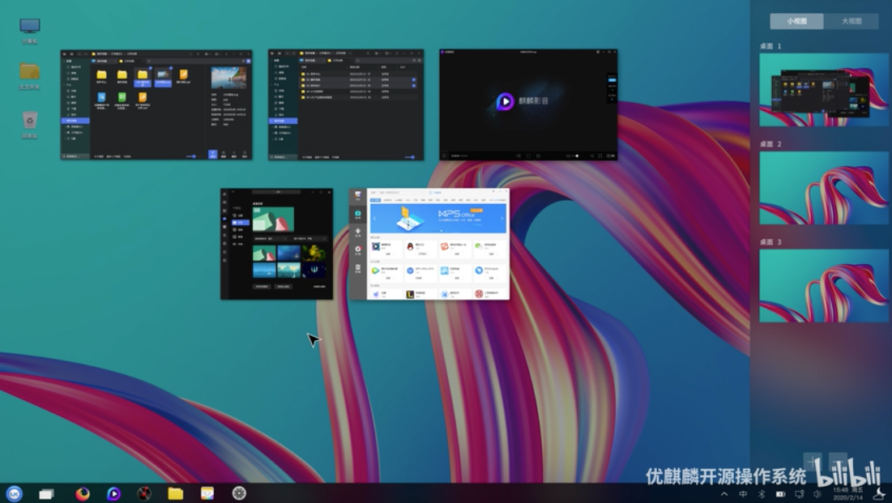Open the settings gear icon in taskbar
Screen dimensions: 892x503
[239, 493]
